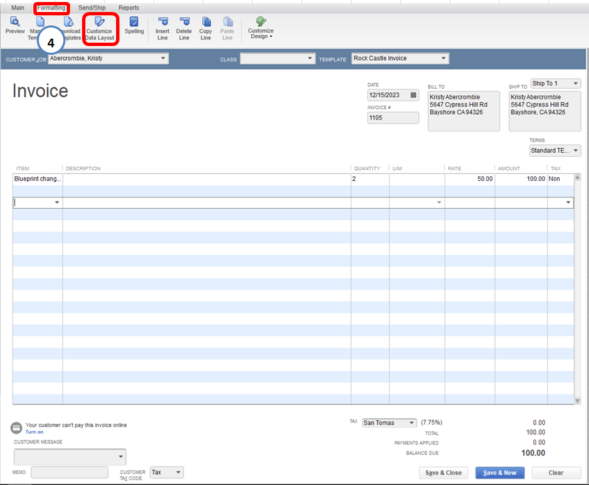Screen dimensions: 589x485
Task: Click the Bill To address box
Action: (x=464, y=111)
